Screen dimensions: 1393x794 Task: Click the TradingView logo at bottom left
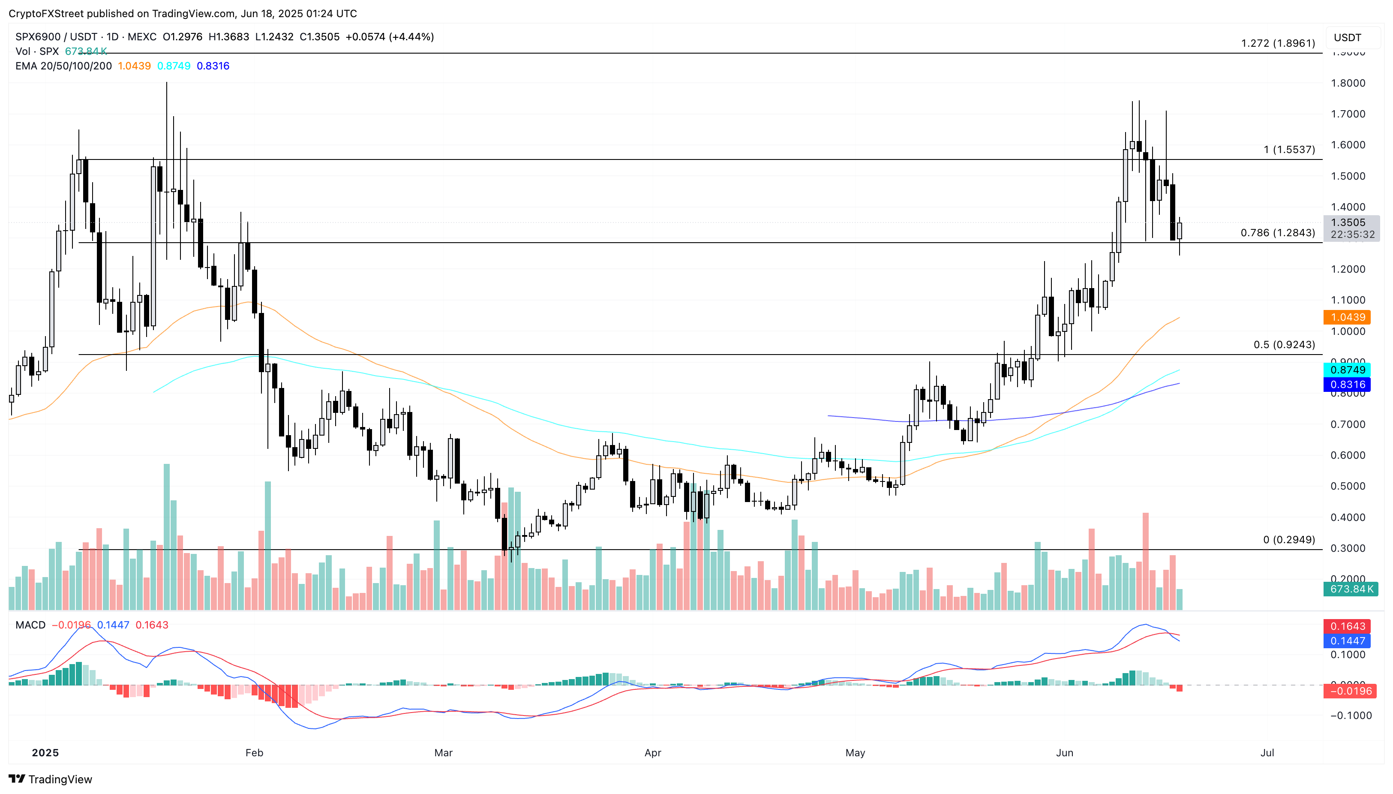(x=50, y=779)
